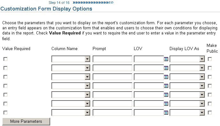Viewport: 220px width, 126px height.
Task: Open LOV picker icon in fifth row
Action: (x=166, y=95)
